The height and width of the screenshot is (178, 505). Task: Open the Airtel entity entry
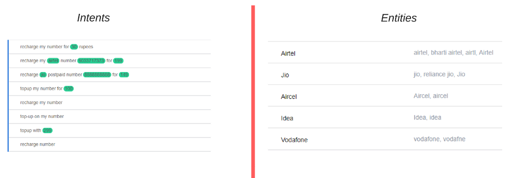[385, 52]
